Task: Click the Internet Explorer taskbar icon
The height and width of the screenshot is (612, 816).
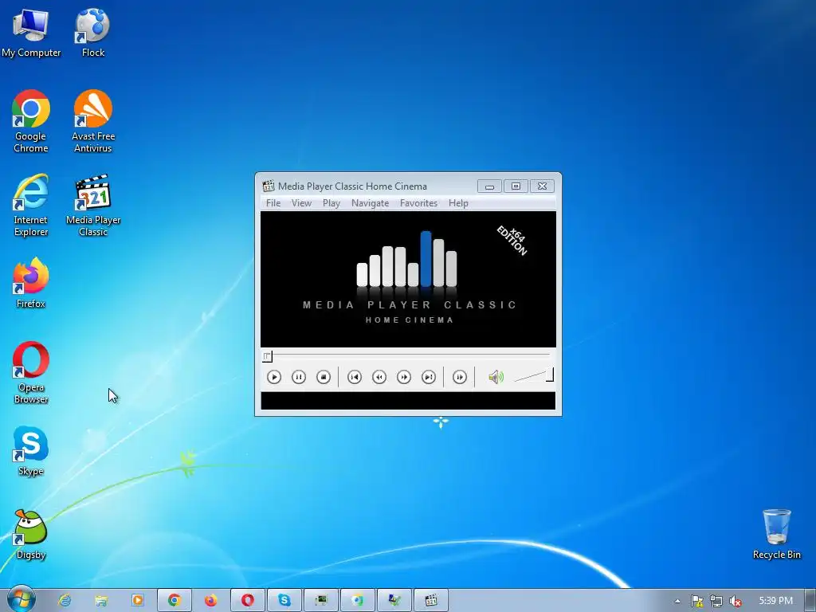Action: pos(65,601)
